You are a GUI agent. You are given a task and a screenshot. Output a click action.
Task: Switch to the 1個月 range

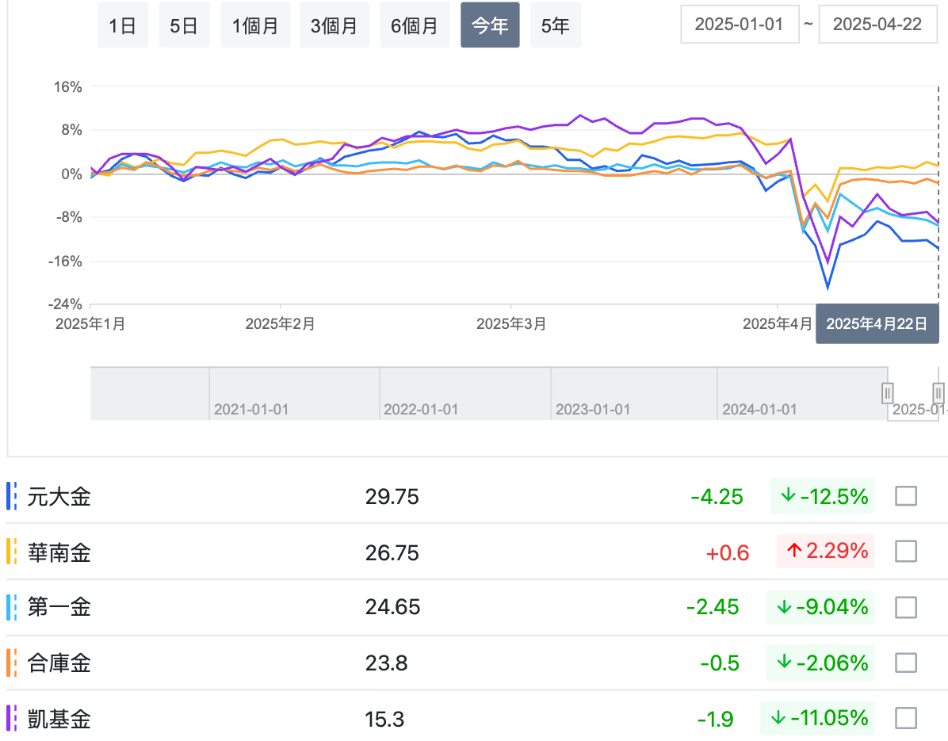pyautogui.click(x=255, y=25)
